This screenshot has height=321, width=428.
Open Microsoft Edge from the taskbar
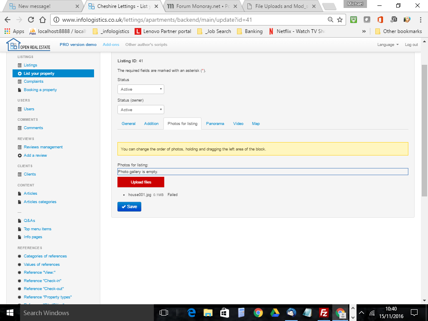click(192, 313)
